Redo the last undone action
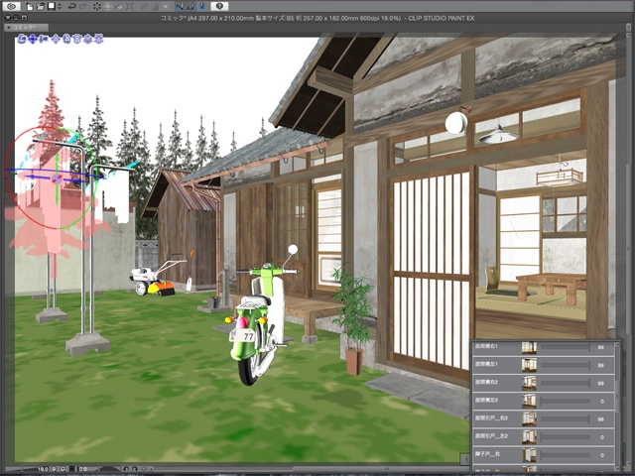Viewport: 635px width, 476px height. 83,7
